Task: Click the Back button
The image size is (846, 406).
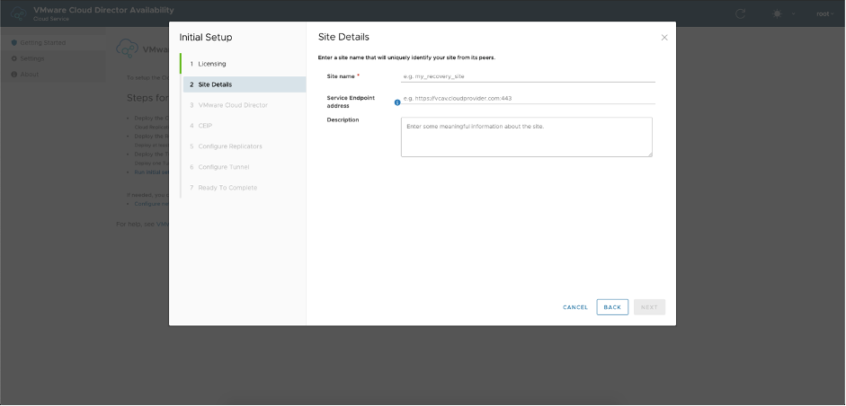Action: pos(612,307)
